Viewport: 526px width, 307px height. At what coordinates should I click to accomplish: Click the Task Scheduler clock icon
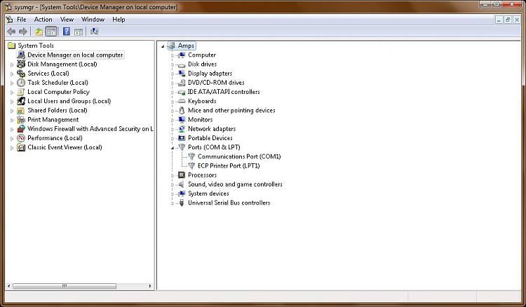tap(21, 83)
